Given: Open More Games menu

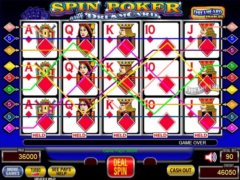Looking at the screenshot, I should tap(13, 171).
